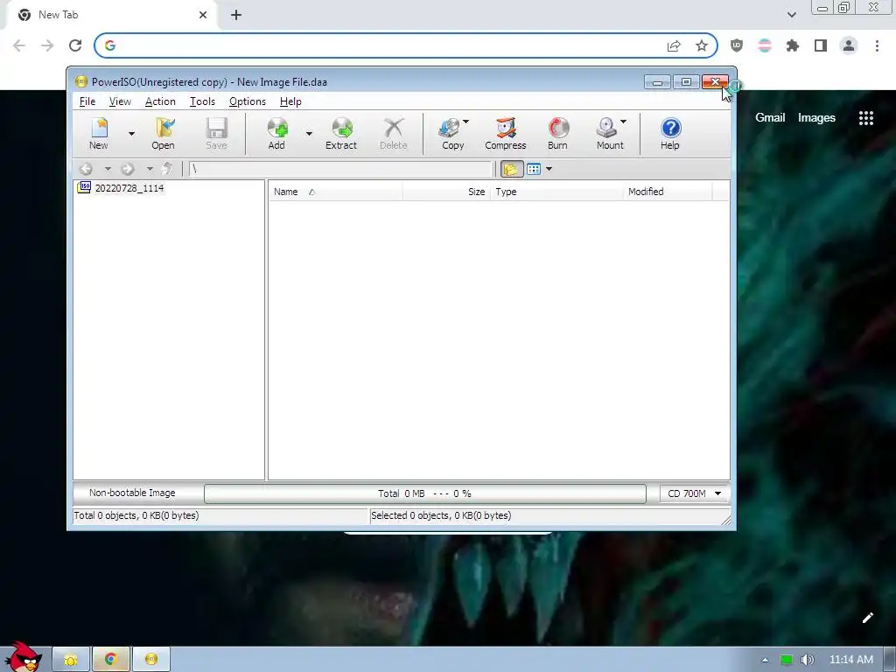Screen dimensions: 896x672
Task: Click the navigate Forward arrow in PowerISO
Action: coord(128,169)
